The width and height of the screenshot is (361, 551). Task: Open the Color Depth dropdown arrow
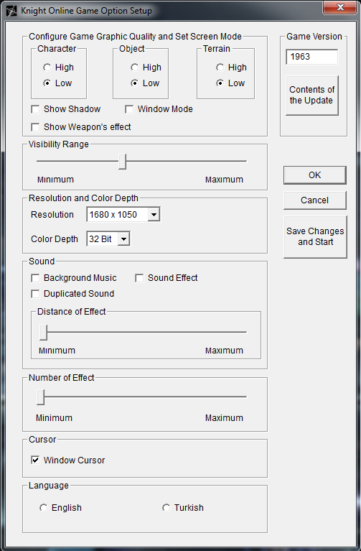(123, 239)
